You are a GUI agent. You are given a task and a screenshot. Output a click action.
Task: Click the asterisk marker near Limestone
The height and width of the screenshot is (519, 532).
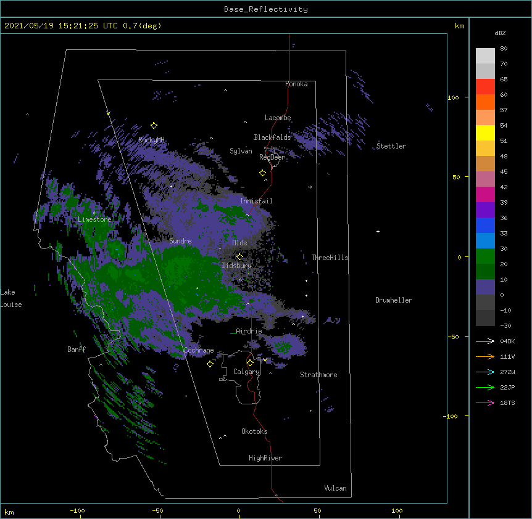pyautogui.click(x=94, y=213)
